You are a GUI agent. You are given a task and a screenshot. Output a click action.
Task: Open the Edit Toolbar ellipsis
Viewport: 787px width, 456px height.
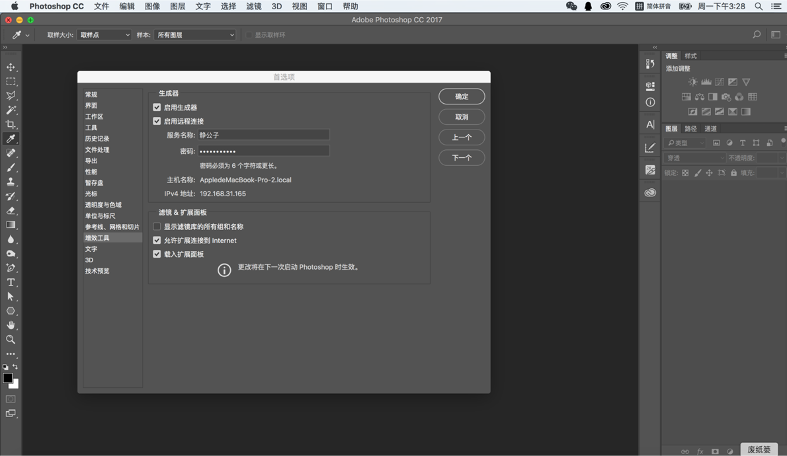pyautogui.click(x=11, y=354)
